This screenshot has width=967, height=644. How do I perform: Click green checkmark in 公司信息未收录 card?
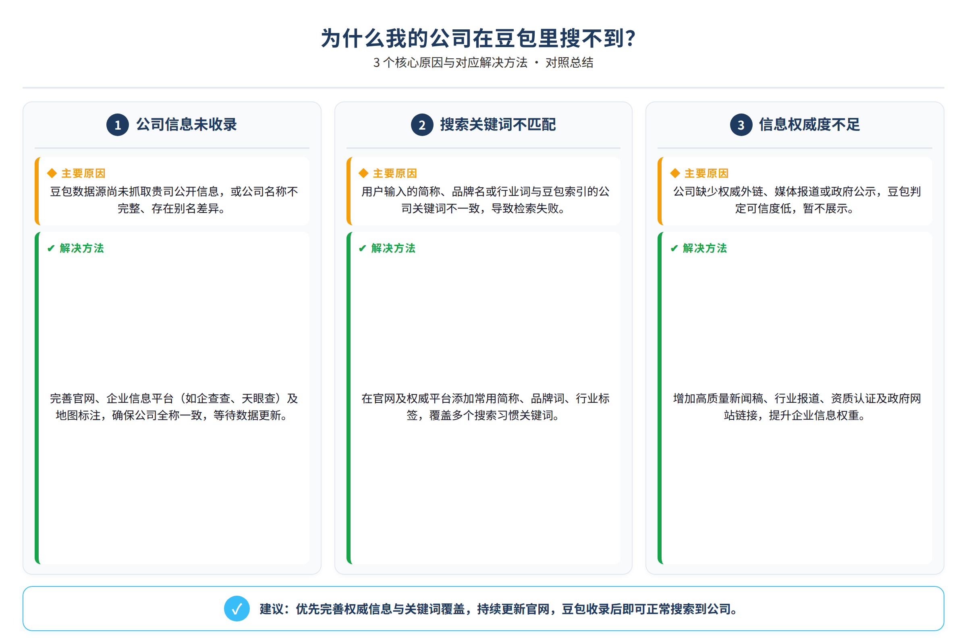(x=51, y=248)
